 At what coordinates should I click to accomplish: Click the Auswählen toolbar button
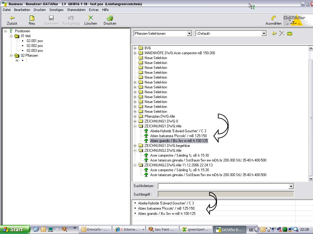[x=274, y=20]
